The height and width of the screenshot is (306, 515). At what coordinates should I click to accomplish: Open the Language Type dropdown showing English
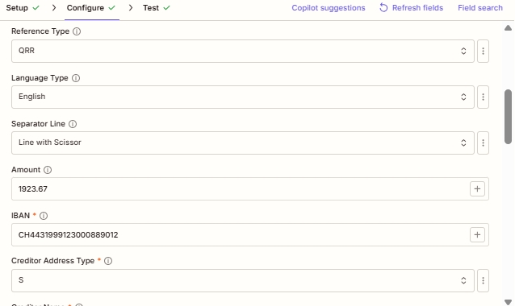(243, 97)
